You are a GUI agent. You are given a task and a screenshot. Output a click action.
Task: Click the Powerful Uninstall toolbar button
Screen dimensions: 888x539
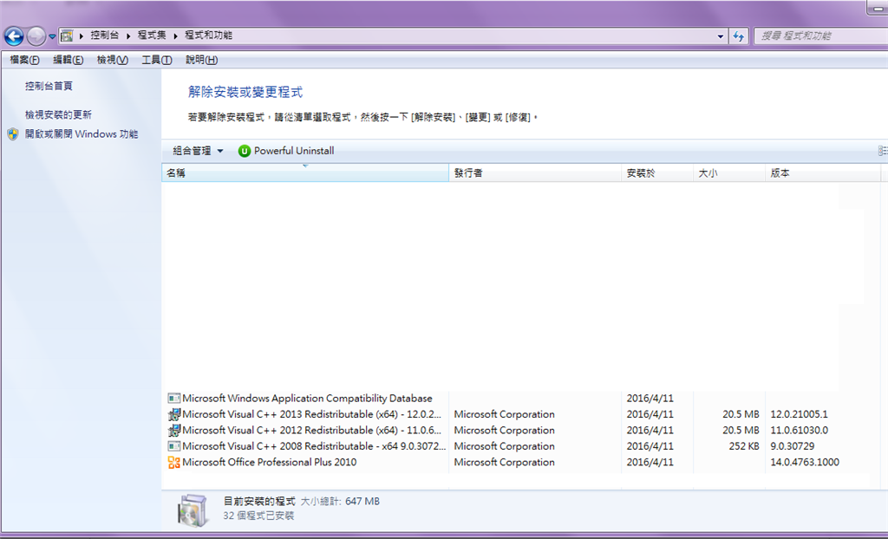click(286, 151)
